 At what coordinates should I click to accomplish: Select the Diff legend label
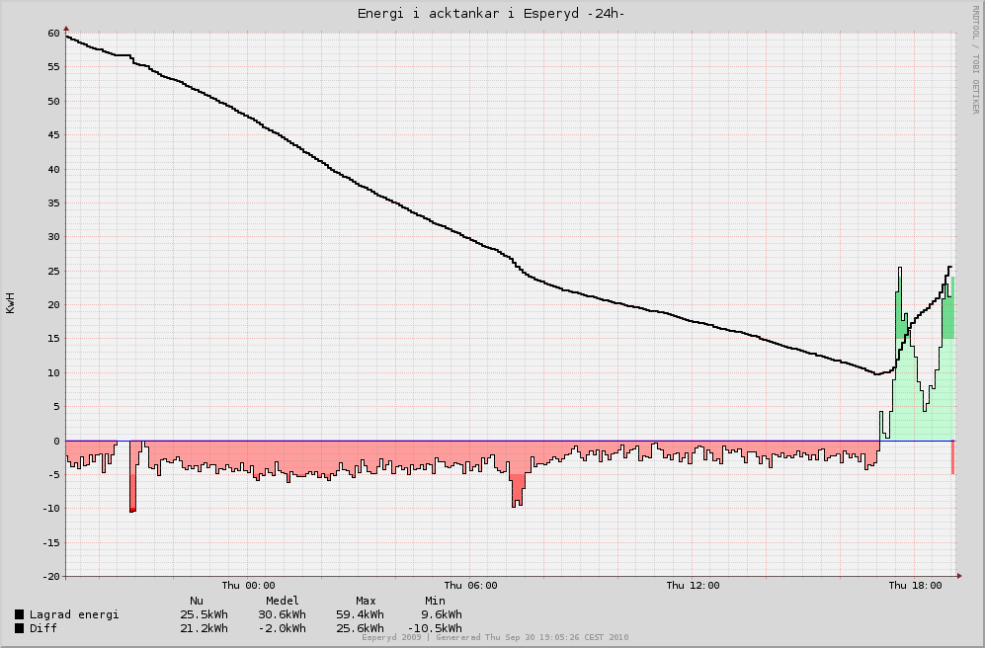click(x=43, y=628)
